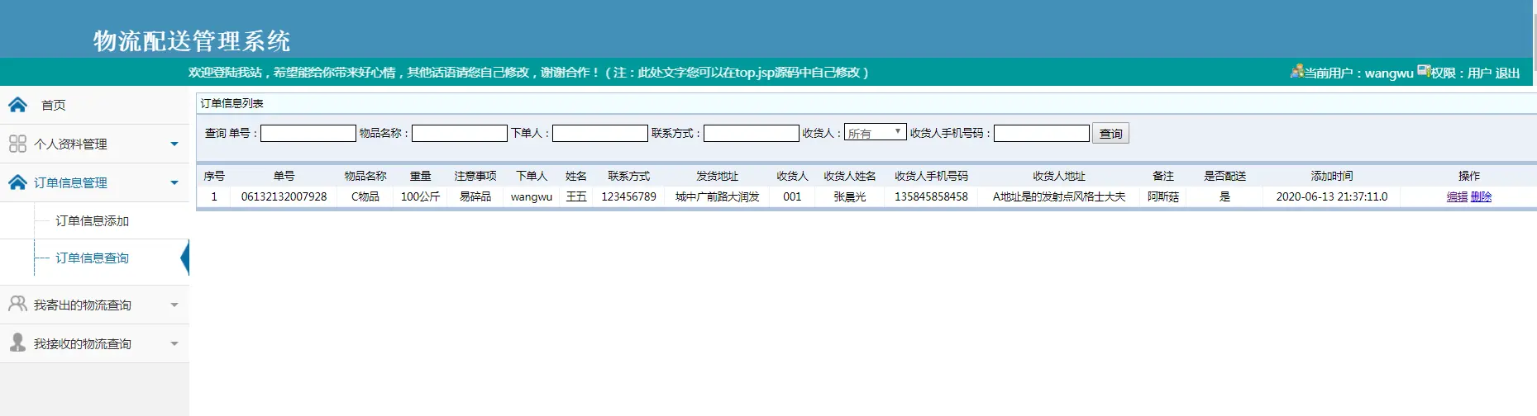1537x416 pixels.
Task: Click the 135845858458 phone cell
Action: (x=931, y=196)
